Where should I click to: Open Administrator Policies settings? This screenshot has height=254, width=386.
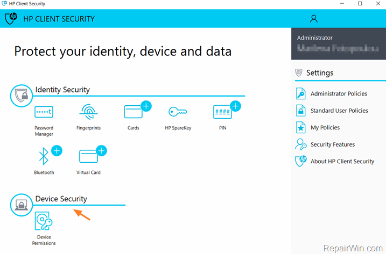tap(339, 93)
